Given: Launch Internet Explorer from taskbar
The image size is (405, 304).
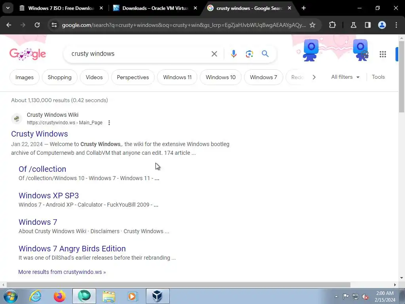Looking at the screenshot, I should pos(35,296).
